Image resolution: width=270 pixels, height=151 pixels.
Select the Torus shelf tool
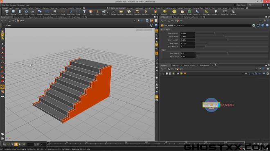click(x=26, y=12)
